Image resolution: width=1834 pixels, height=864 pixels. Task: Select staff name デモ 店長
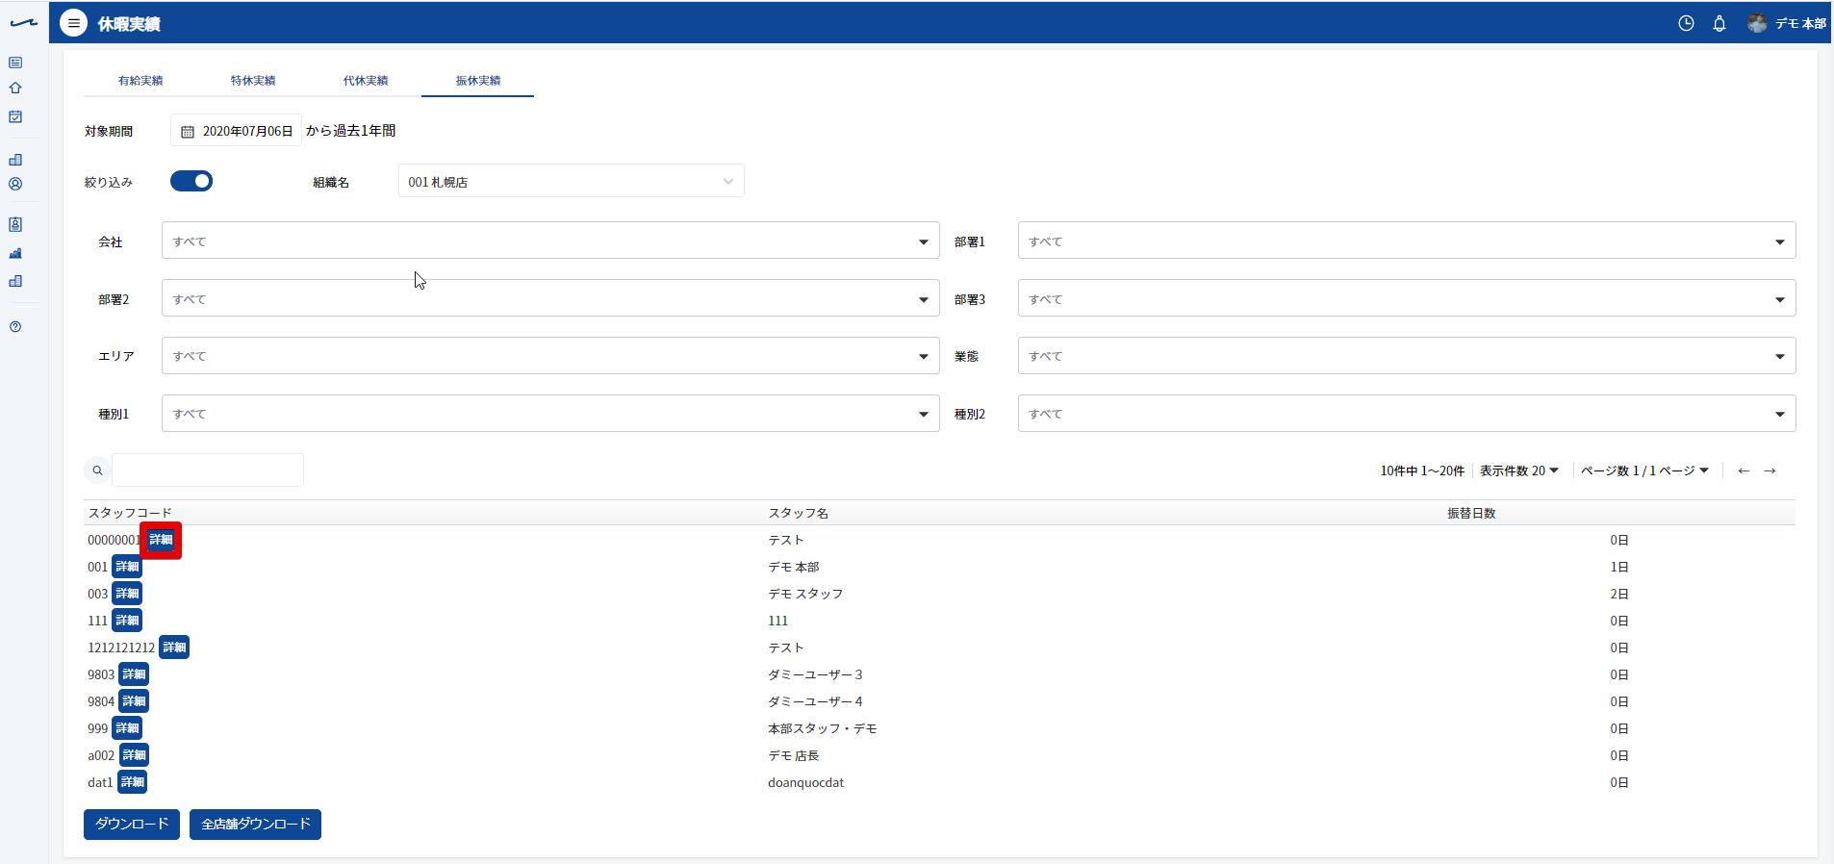pos(794,755)
